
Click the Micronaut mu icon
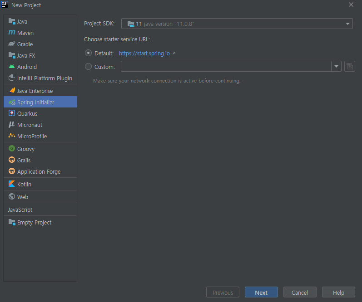(12, 125)
